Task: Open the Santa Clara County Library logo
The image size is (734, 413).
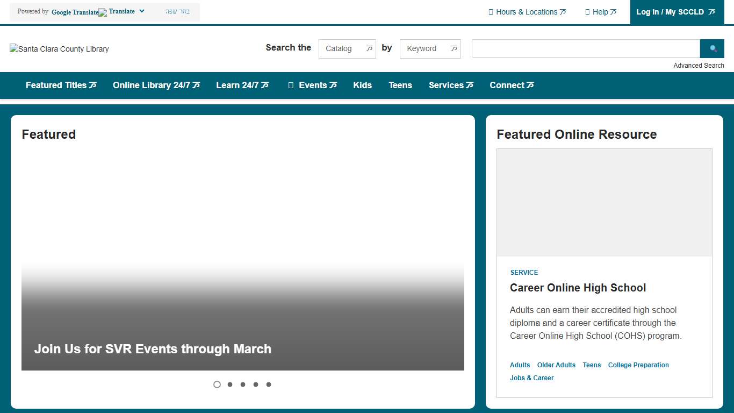Action: (x=59, y=49)
